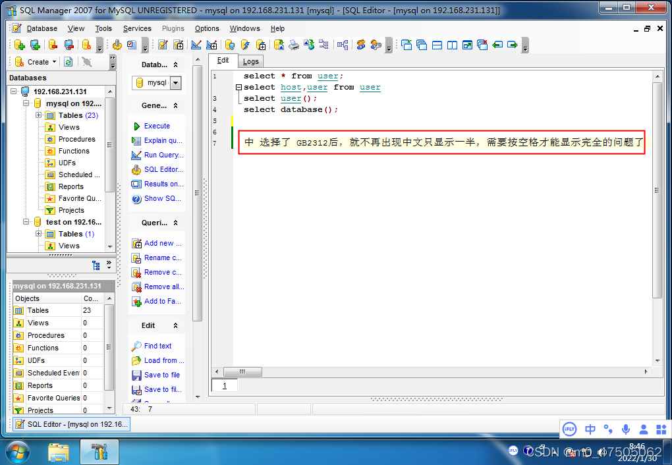
Task: Click the 'SQL Editor - [mysql on 192.16...' window button
Action: click(x=71, y=424)
